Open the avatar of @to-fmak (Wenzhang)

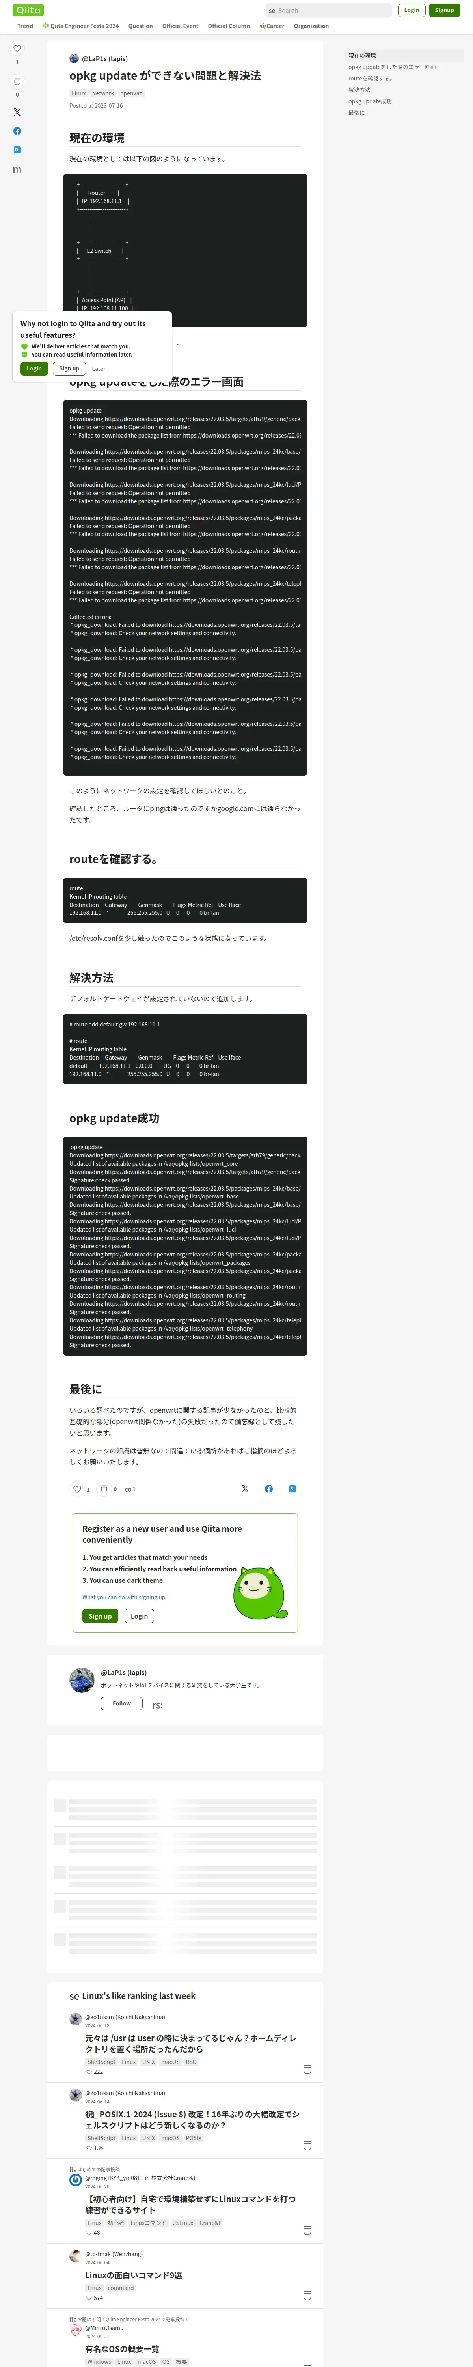tap(75, 2256)
